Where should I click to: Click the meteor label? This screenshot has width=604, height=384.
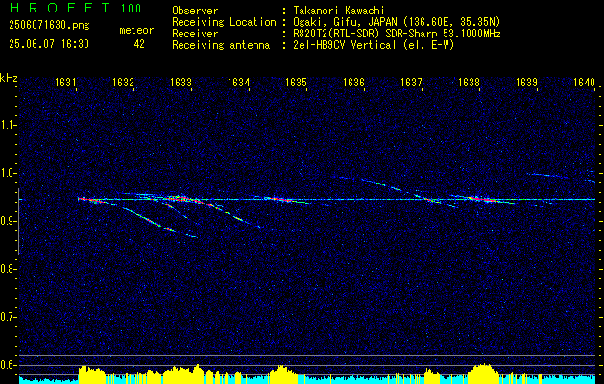tap(136, 30)
